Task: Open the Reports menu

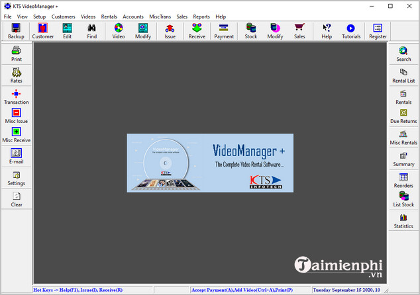Action: pyautogui.click(x=201, y=17)
